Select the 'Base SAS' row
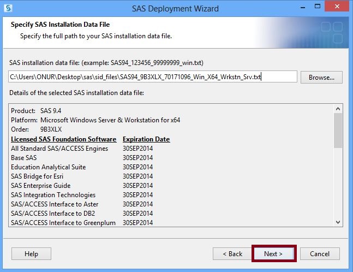The height and width of the screenshot is (272, 353). pos(82,158)
